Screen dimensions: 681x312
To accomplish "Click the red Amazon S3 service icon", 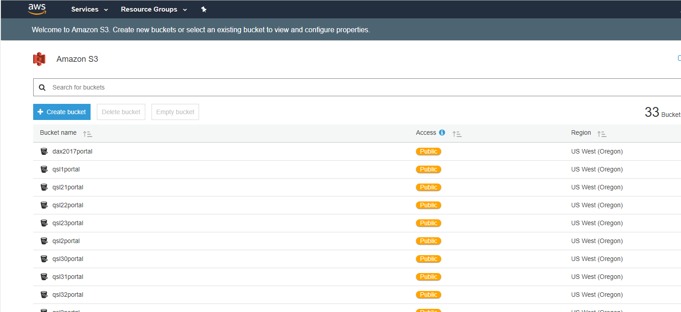I will point(39,59).
